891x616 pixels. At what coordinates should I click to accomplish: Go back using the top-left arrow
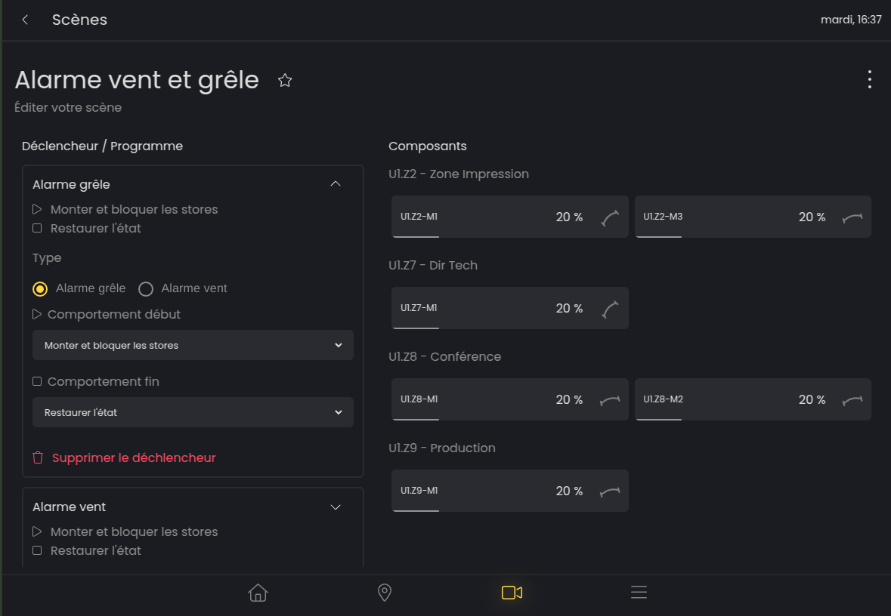coord(25,20)
